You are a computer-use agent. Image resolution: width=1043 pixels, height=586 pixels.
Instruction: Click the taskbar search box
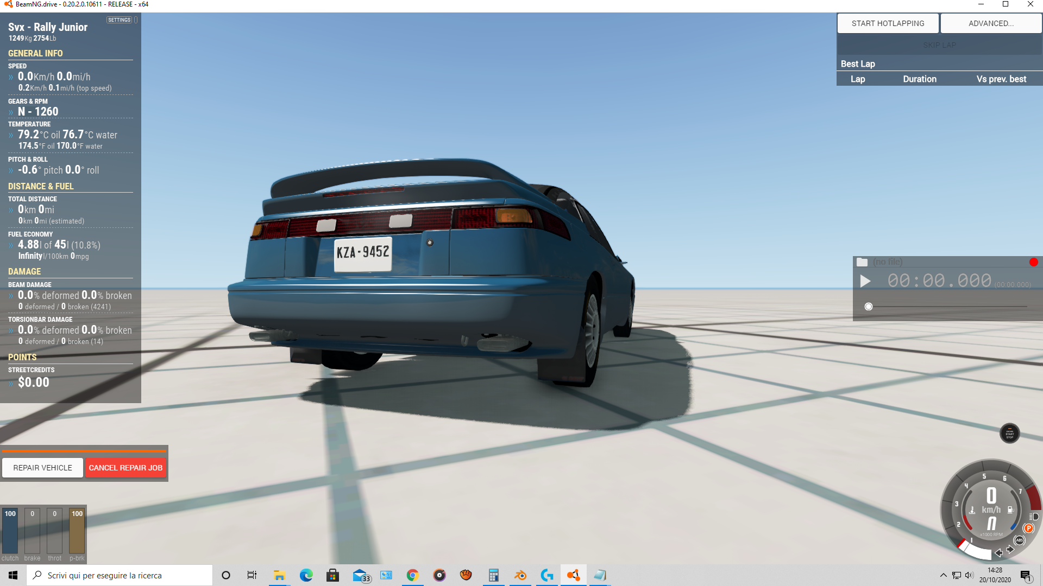pyautogui.click(x=120, y=575)
